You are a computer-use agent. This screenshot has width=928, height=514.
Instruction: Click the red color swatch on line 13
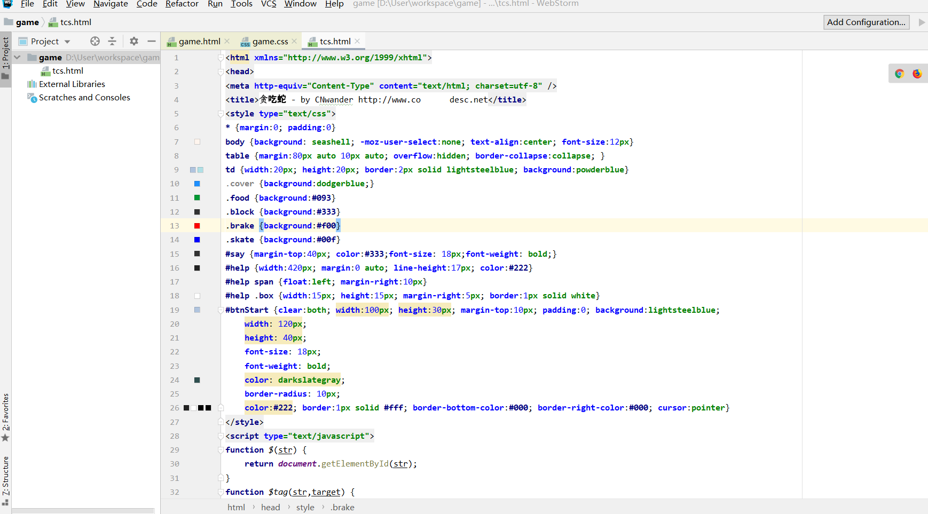coord(197,226)
